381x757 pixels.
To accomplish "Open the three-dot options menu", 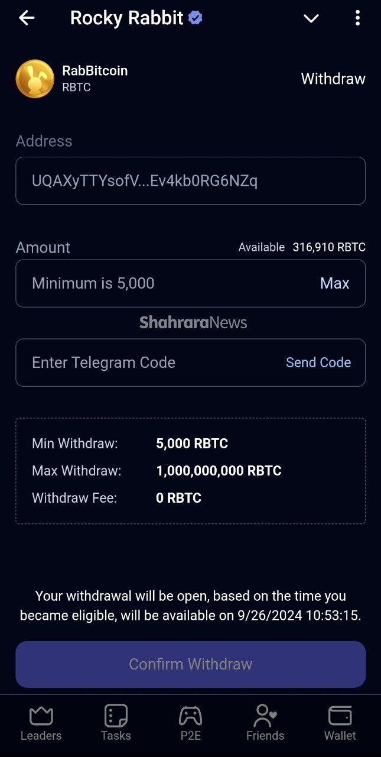I will tap(357, 18).
